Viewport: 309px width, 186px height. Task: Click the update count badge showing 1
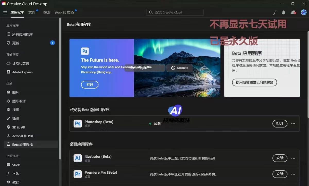[x=53, y=43]
